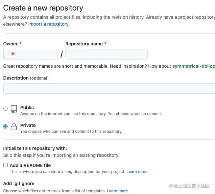Image resolution: width=215 pixels, height=194 pixels.
Task: Select the Private visibility radio button
Action: point(6,126)
